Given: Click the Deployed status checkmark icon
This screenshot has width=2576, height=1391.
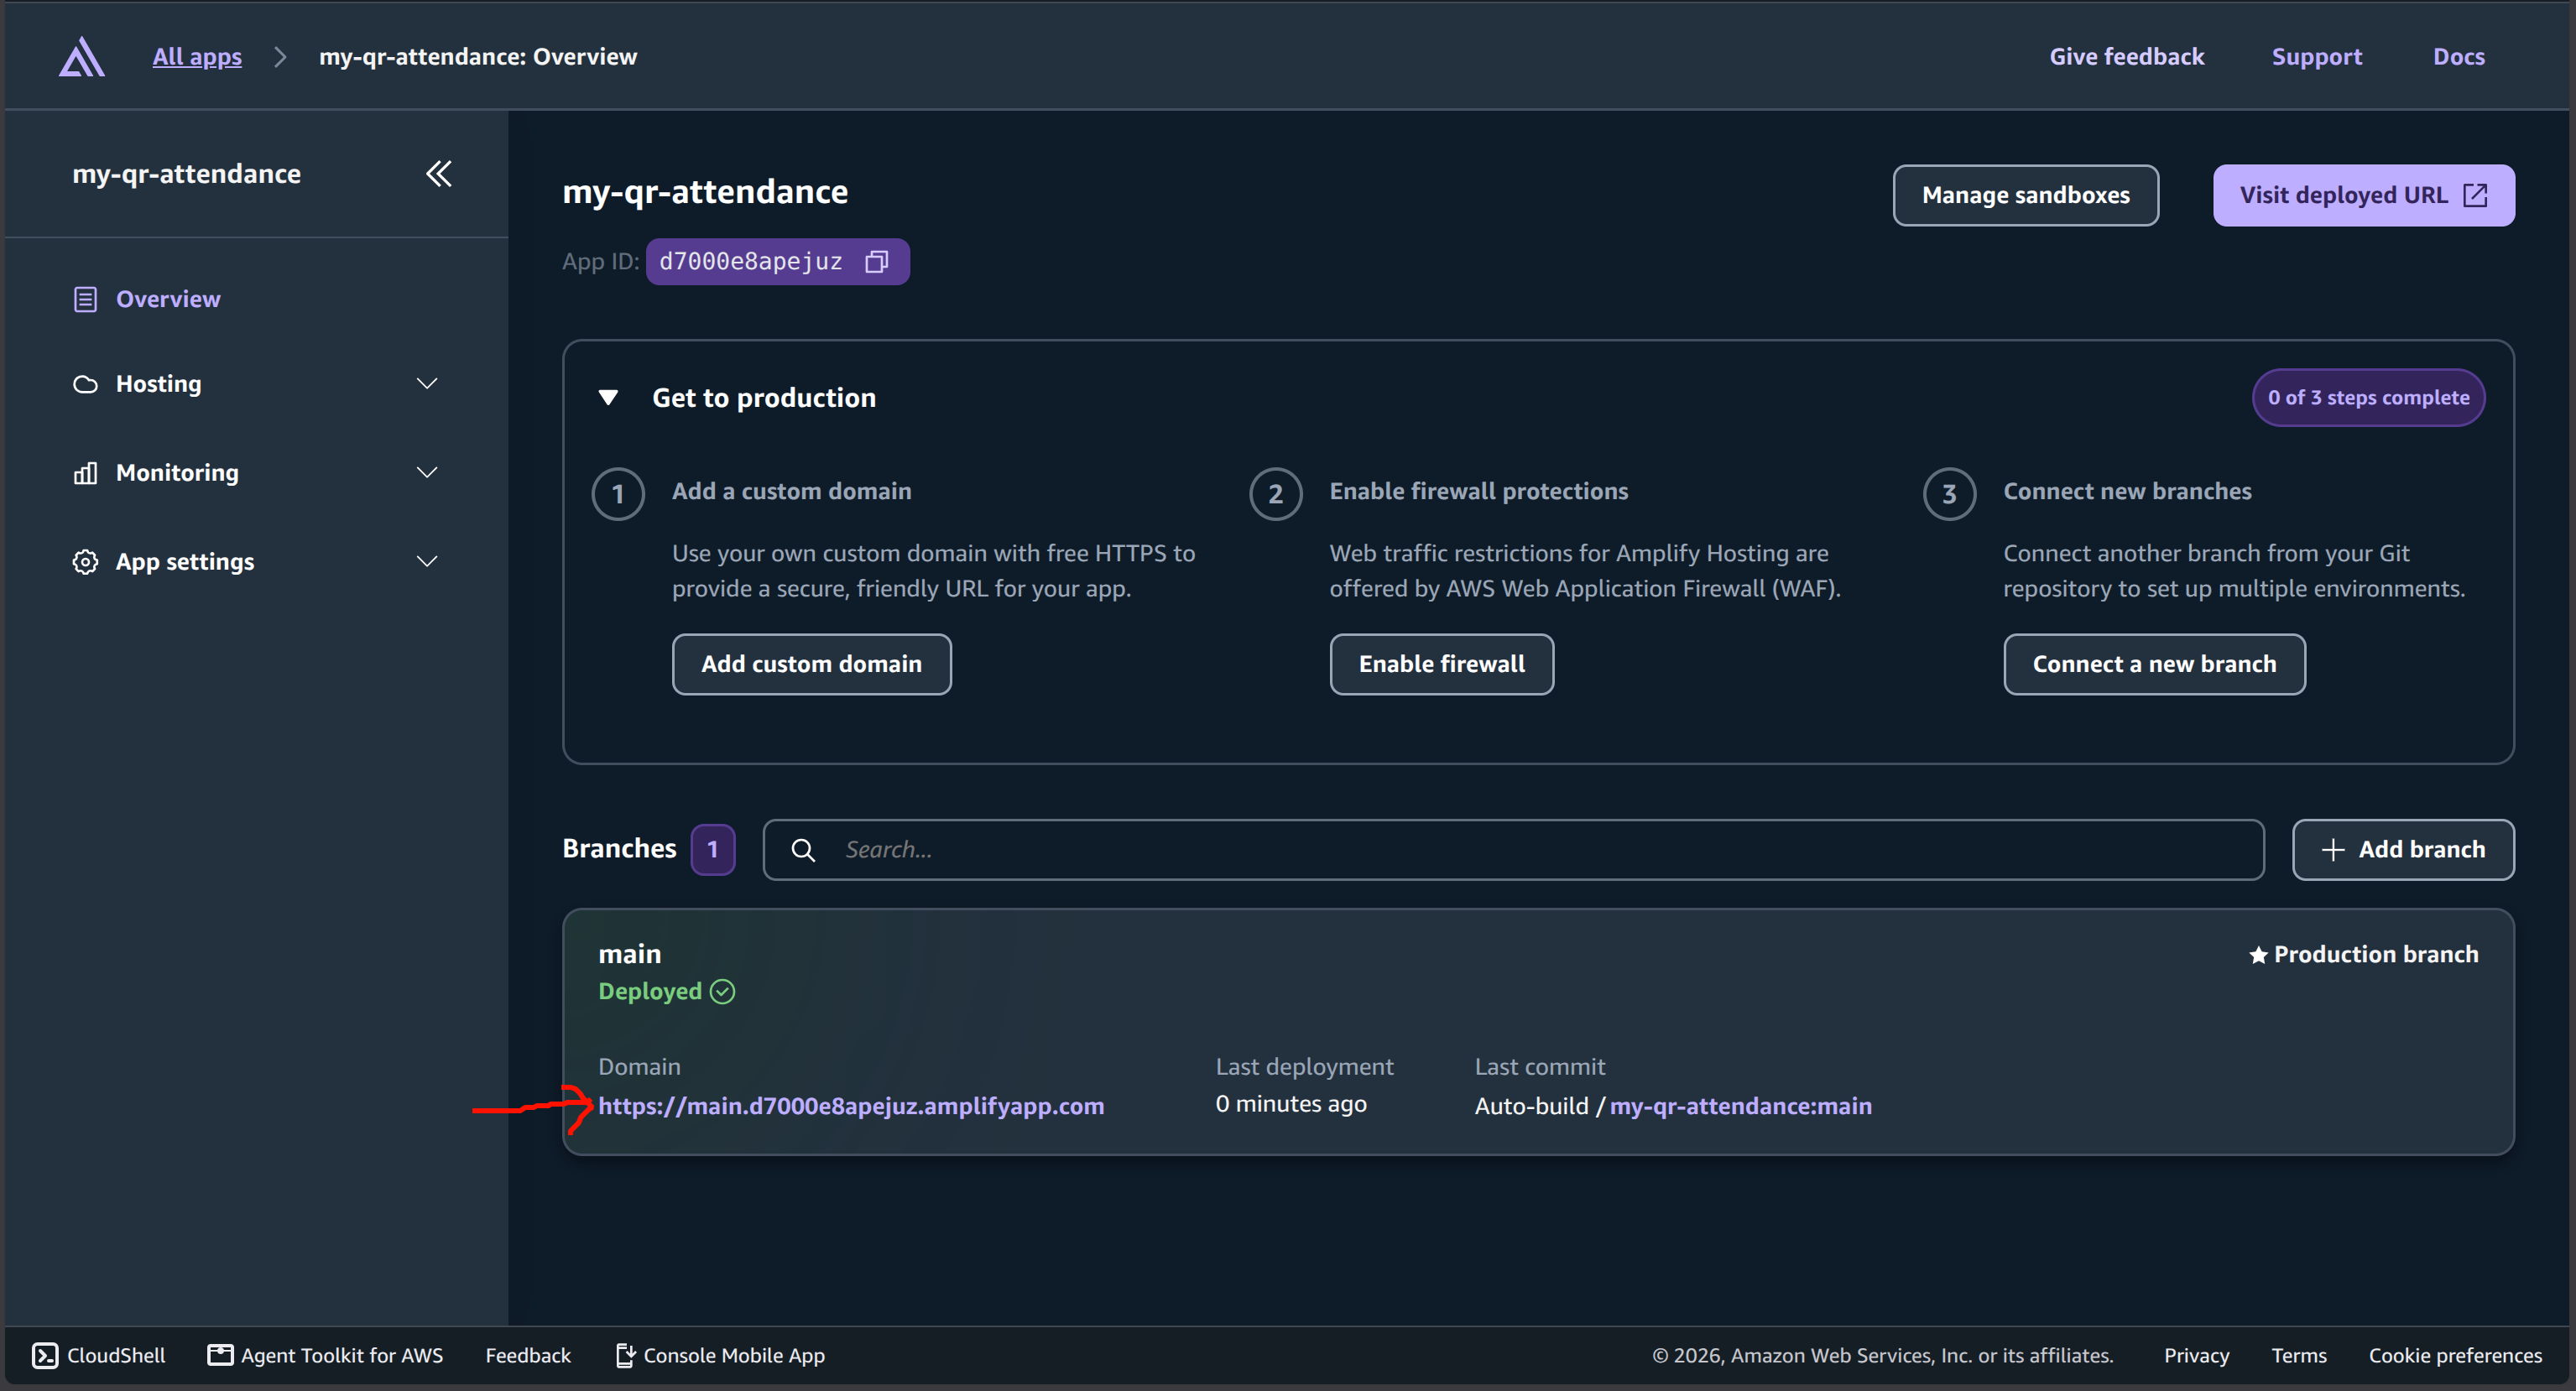Looking at the screenshot, I should (x=722, y=991).
